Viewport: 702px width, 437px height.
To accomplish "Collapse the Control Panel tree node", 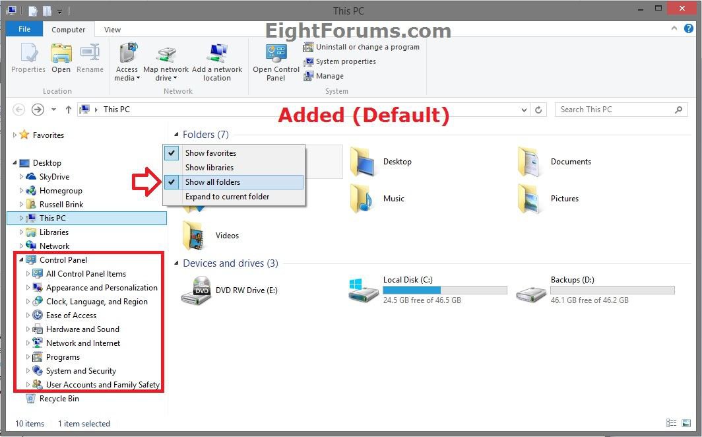I will tap(21, 260).
